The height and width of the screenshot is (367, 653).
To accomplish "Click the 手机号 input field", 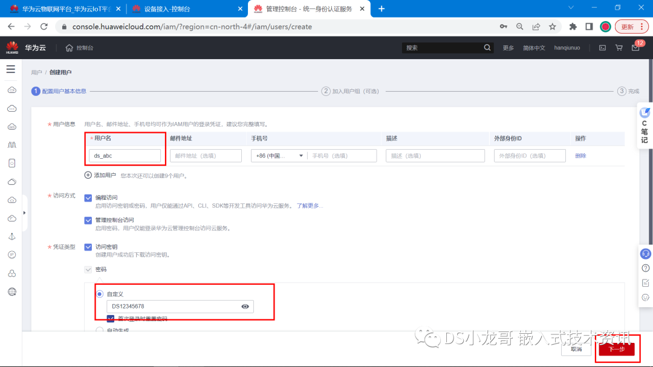I will coord(342,156).
